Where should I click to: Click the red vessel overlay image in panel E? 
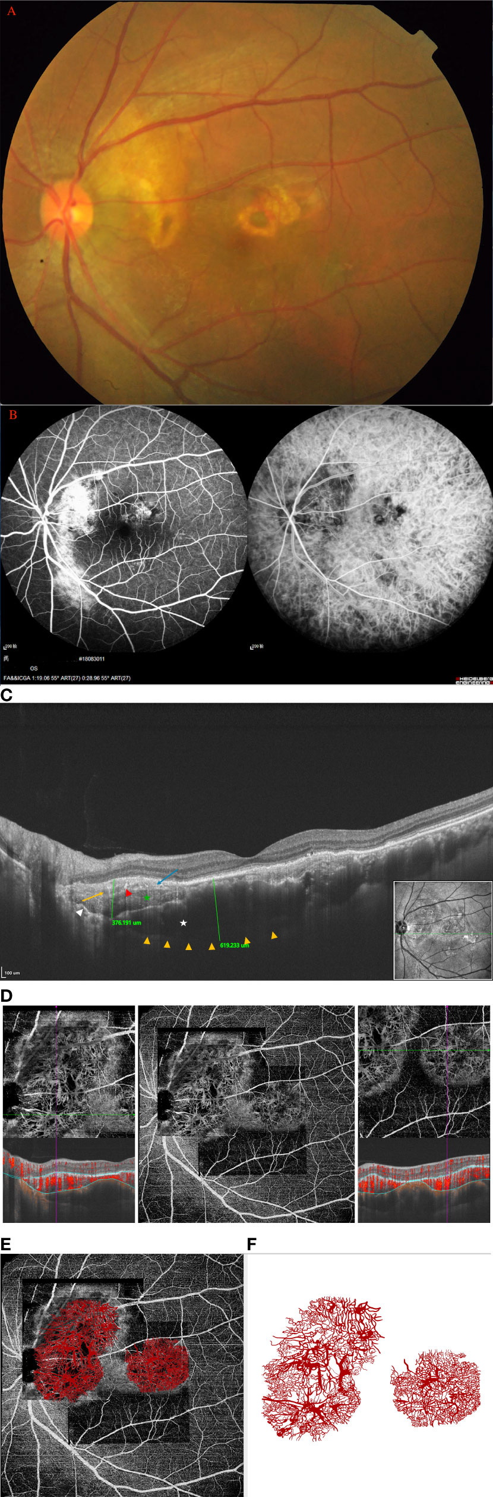point(122,1375)
